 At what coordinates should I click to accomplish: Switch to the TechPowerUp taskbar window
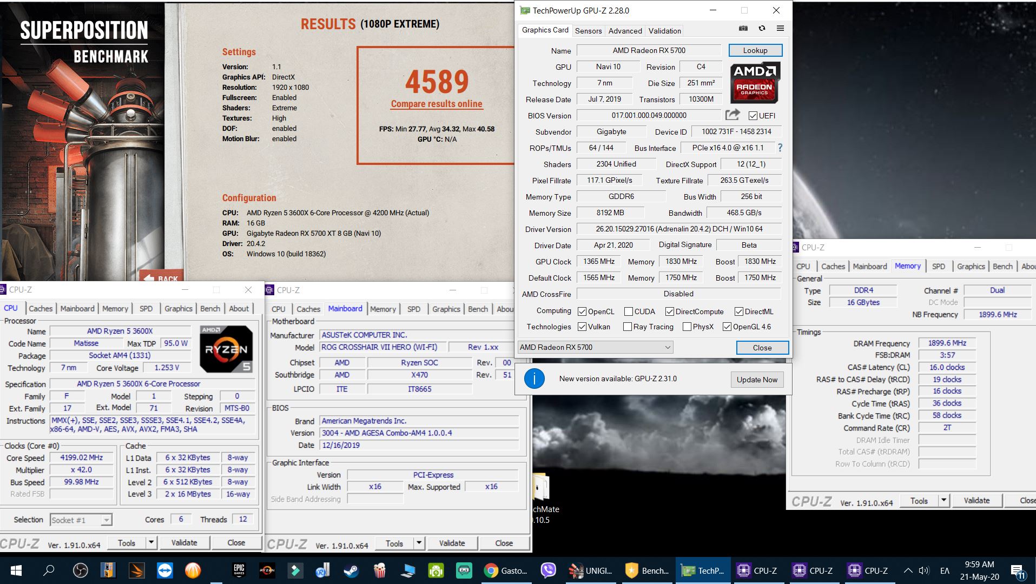[x=703, y=570]
